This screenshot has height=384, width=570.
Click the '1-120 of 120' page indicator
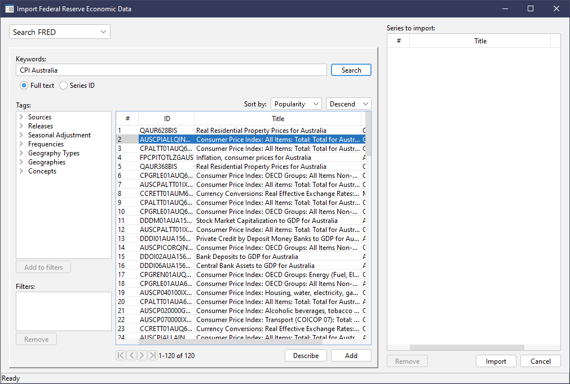tap(176, 356)
